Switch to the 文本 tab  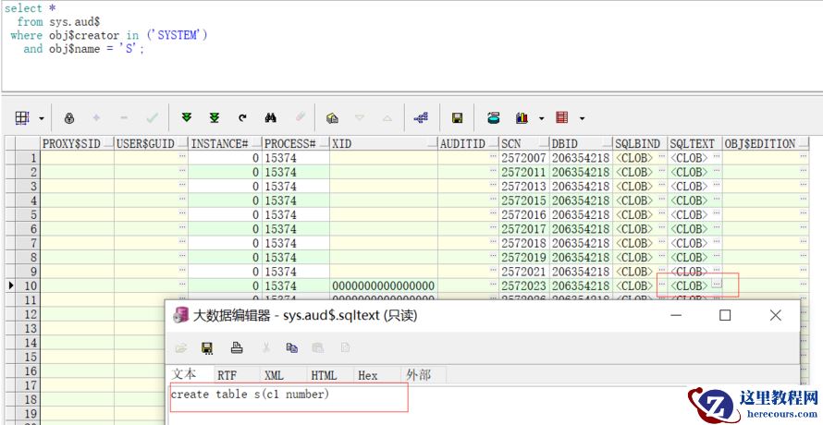point(184,374)
